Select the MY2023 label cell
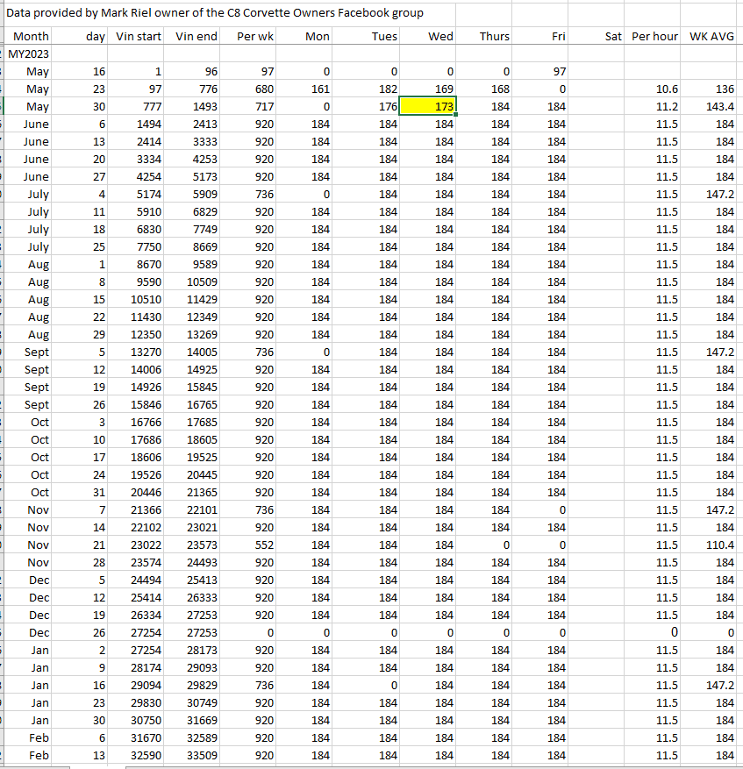 tap(29, 53)
